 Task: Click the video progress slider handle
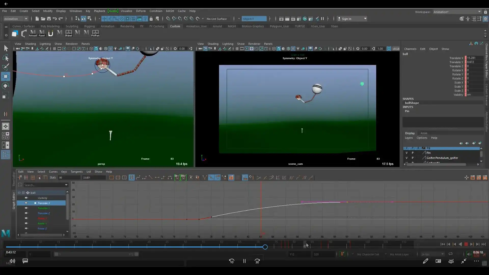click(265, 247)
